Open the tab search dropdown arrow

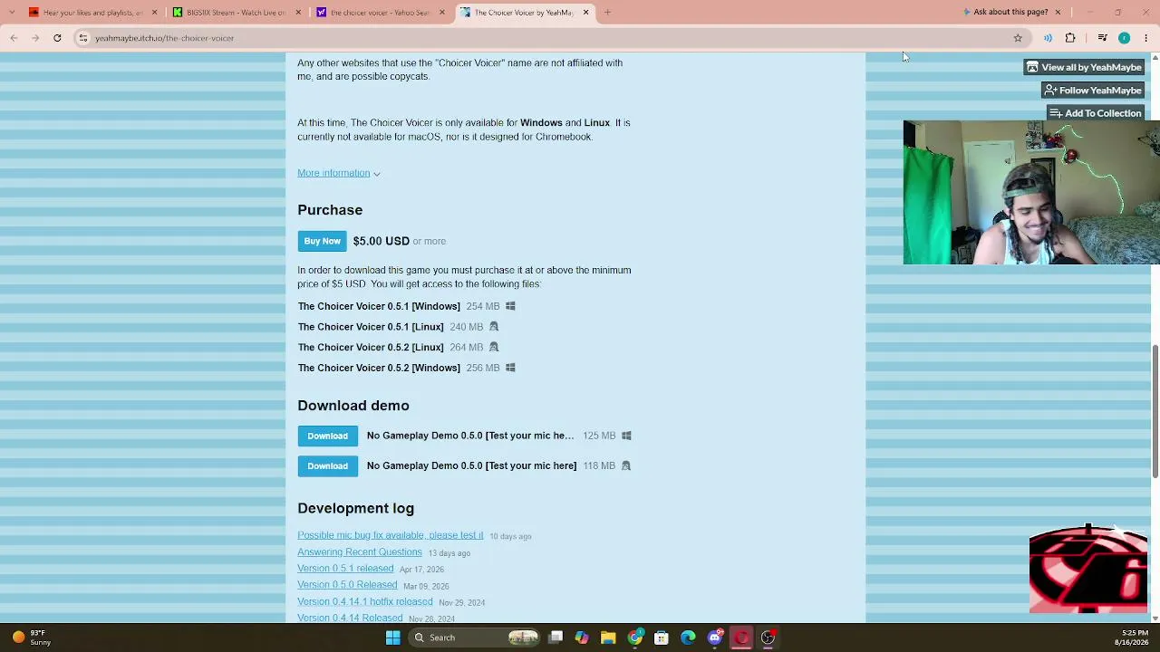point(11,13)
